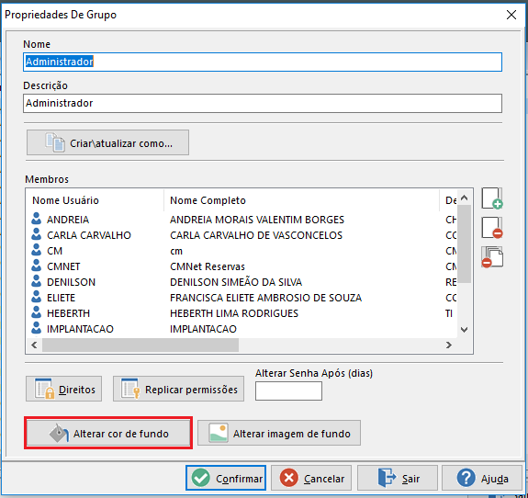Click user icon beside DENILSON
528x498 pixels.
click(x=36, y=281)
